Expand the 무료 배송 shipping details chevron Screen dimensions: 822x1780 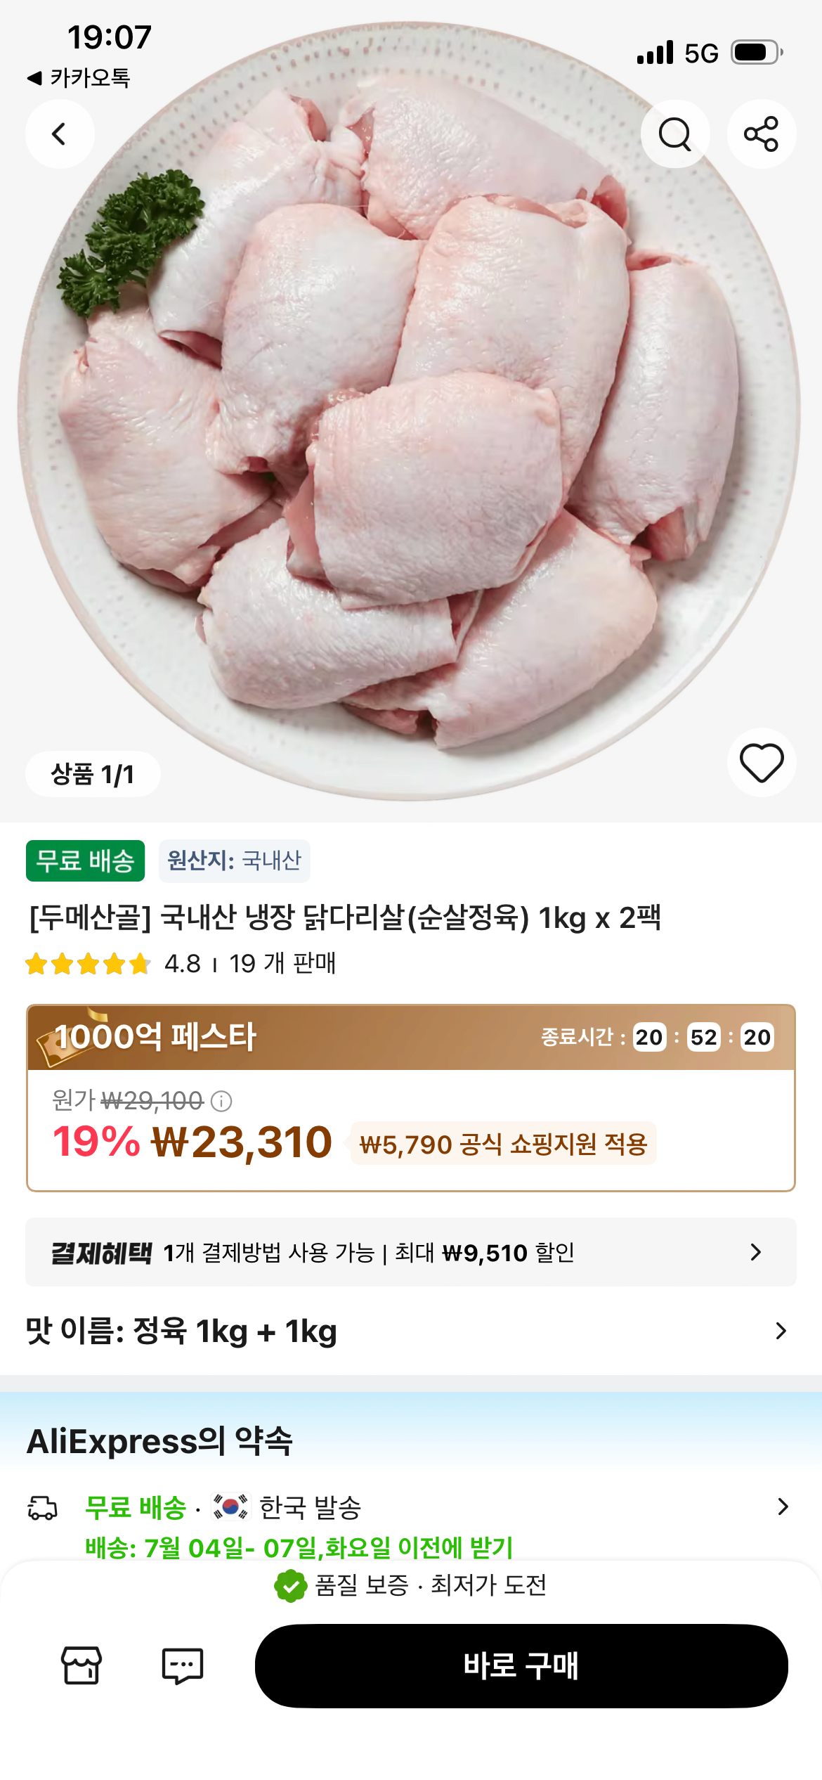[783, 1507]
